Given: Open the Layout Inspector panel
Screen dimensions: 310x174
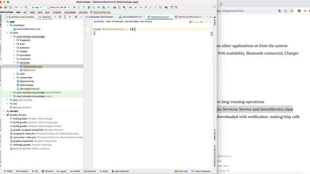Looking at the screenshot, I should (x=201, y=171).
